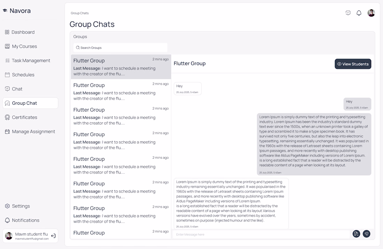This screenshot has width=383, height=249.
Task: Open the notifications bell in header
Action: tap(359, 13)
